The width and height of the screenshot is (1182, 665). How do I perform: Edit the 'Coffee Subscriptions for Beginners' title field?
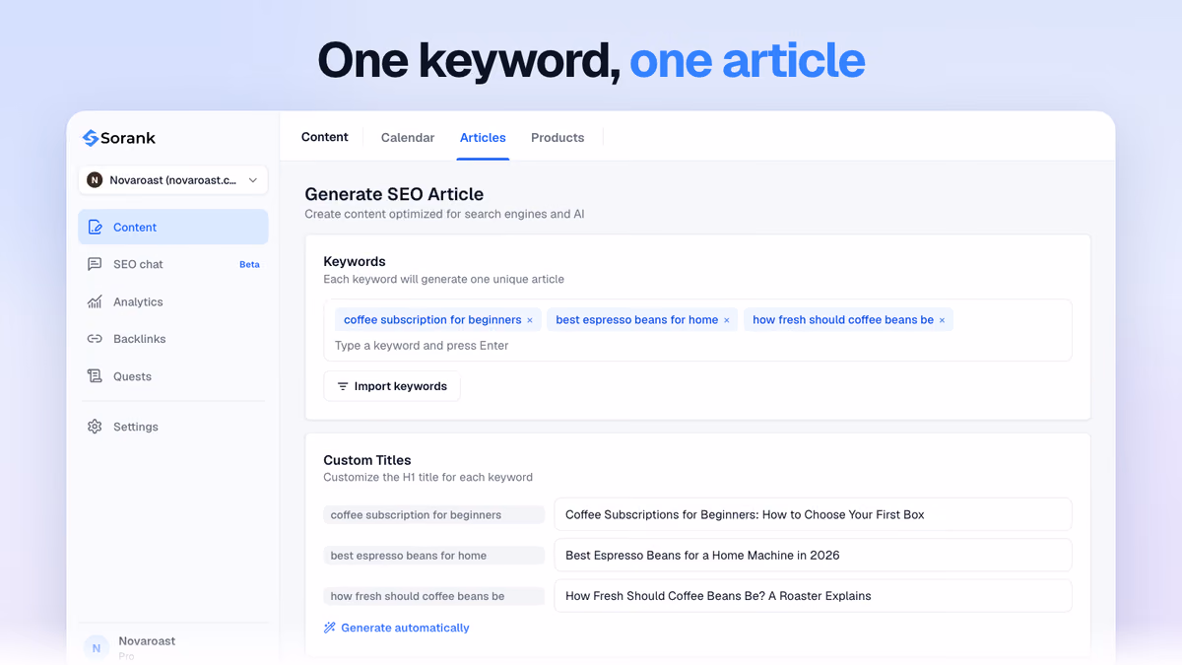pyautogui.click(x=813, y=514)
